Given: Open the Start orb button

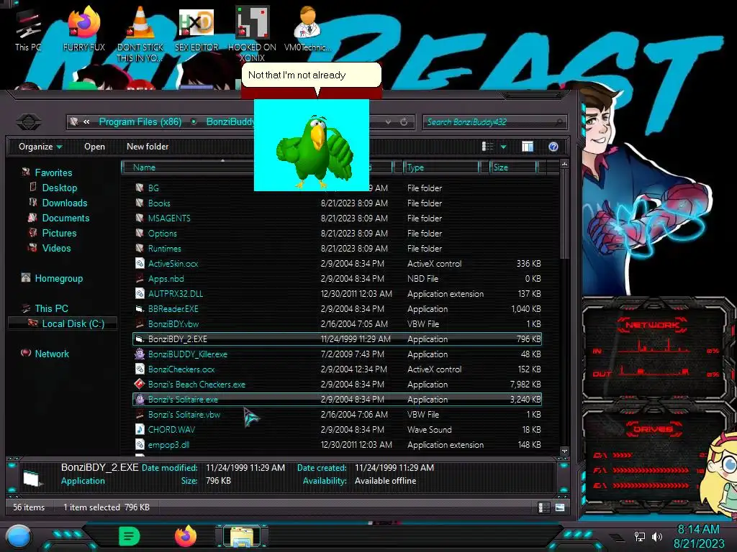Looking at the screenshot, I should [19, 537].
